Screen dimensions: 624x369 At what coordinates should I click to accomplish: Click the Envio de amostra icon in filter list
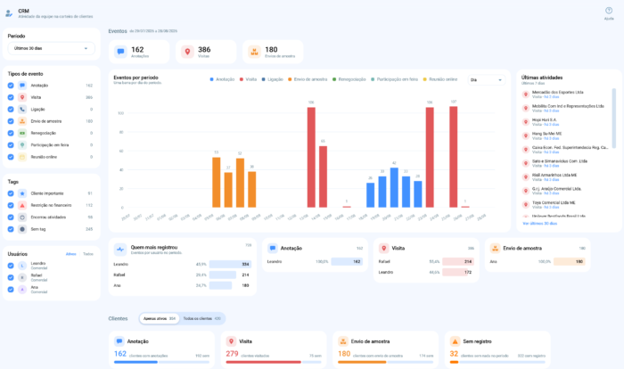22,121
